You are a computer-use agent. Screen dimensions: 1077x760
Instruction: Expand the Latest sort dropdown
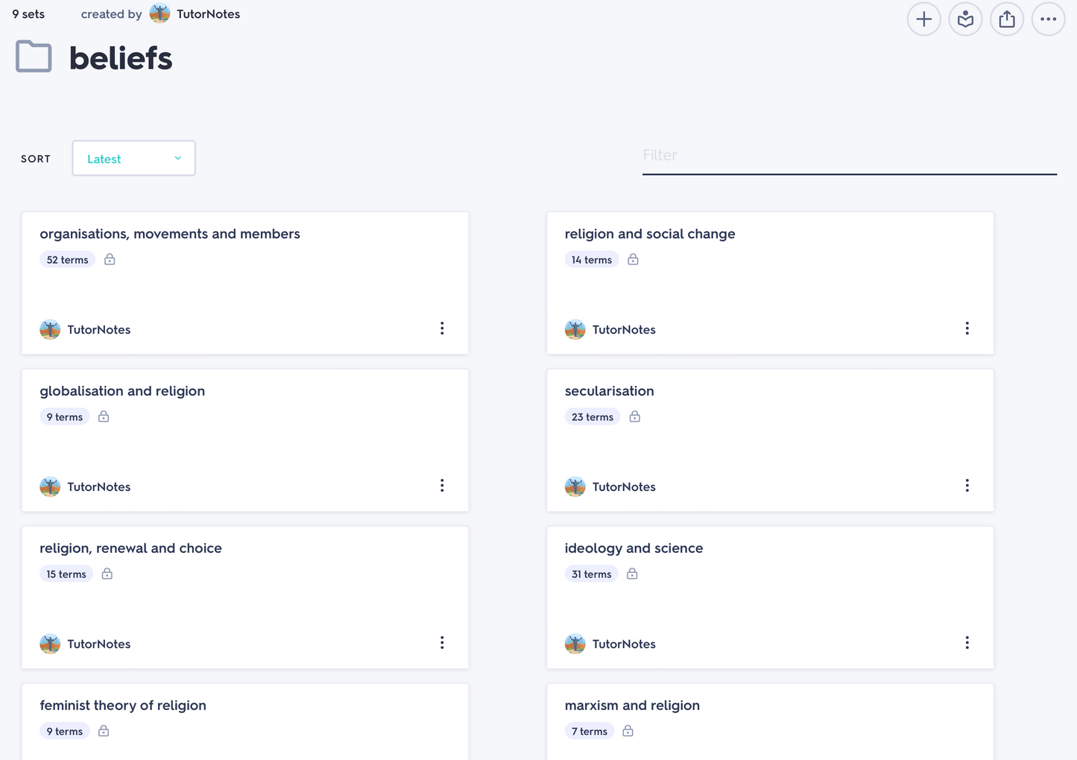click(x=134, y=159)
